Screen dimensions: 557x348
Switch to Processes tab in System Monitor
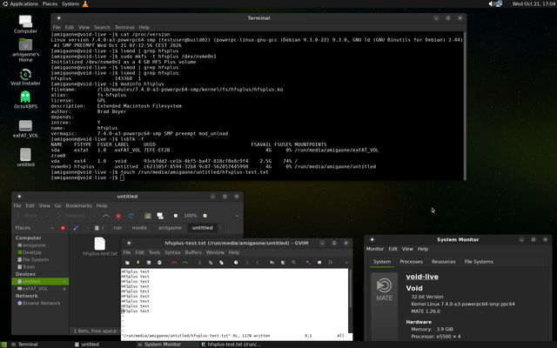411,262
